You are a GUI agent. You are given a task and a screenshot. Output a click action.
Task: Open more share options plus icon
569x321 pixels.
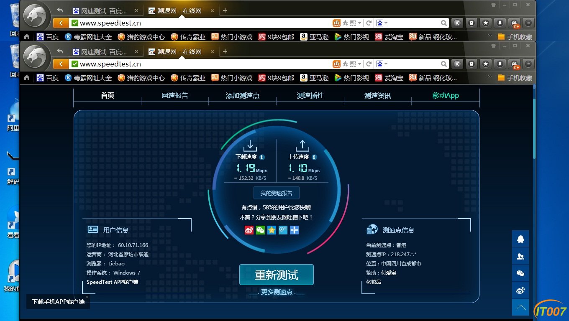(x=294, y=230)
